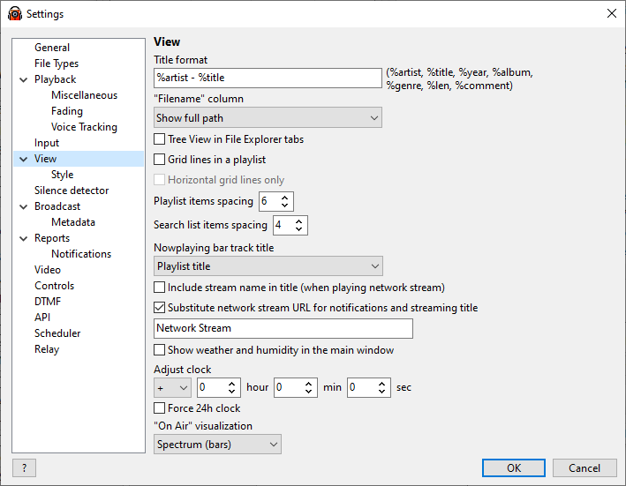The image size is (626, 486).
Task: Open Nowplaying bar track title dropdown
Action: 268,265
